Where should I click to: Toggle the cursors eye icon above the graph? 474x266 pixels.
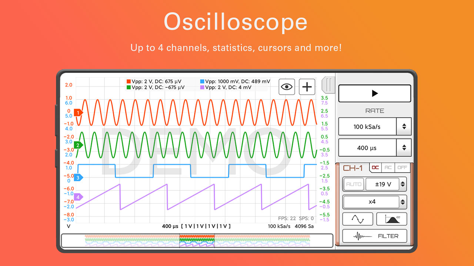click(287, 86)
